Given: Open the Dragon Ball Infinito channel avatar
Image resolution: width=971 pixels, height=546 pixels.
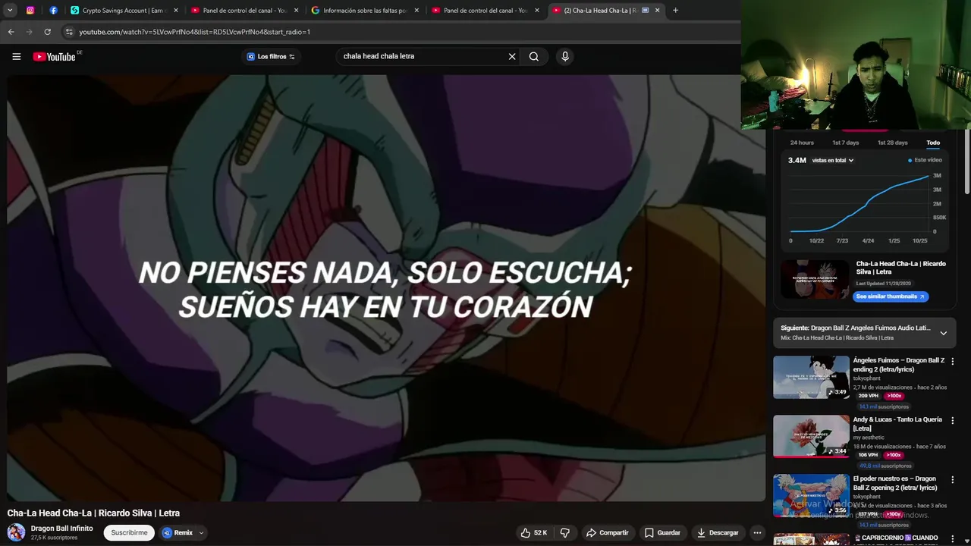Looking at the screenshot, I should click(16, 532).
